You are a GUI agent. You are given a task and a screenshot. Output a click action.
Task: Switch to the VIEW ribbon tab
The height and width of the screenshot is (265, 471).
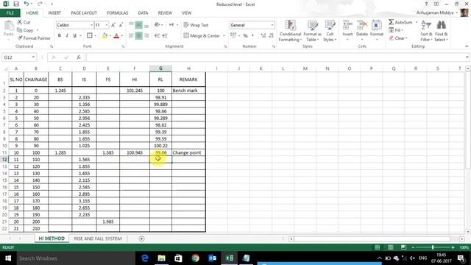point(186,13)
